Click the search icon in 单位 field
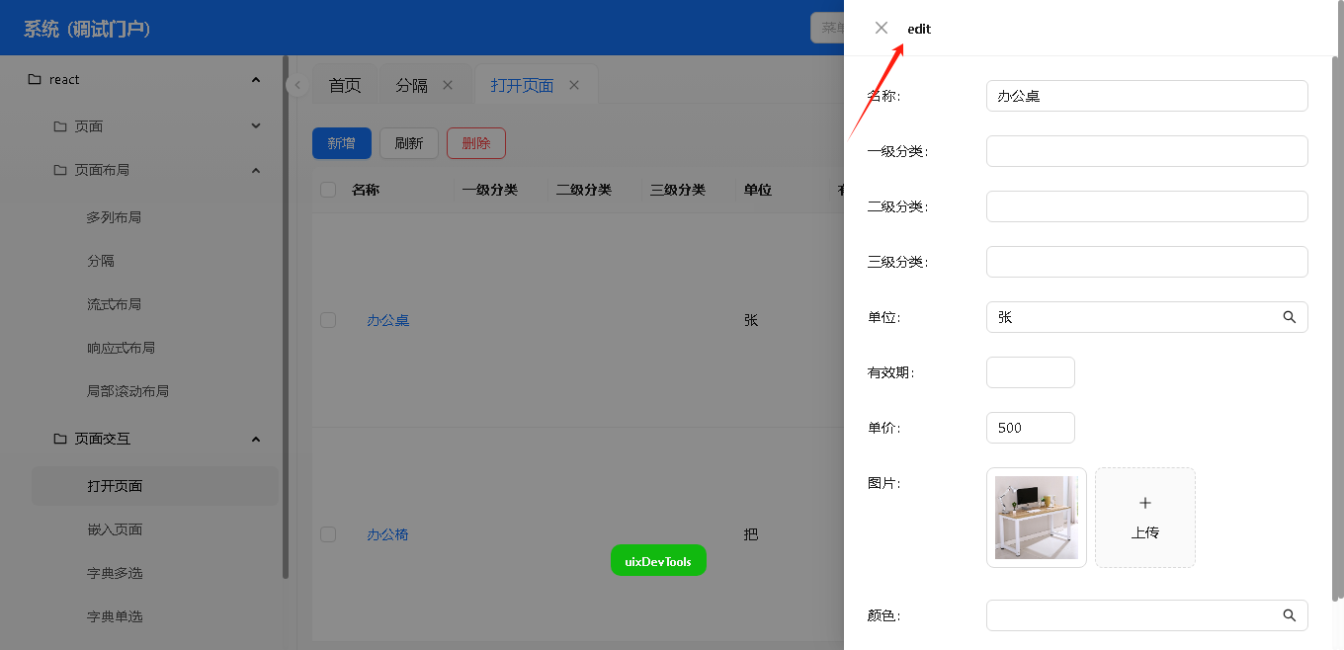 [x=1289, y=317]
